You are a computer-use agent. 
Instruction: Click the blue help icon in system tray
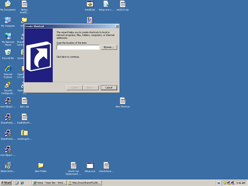coord(219,183)
